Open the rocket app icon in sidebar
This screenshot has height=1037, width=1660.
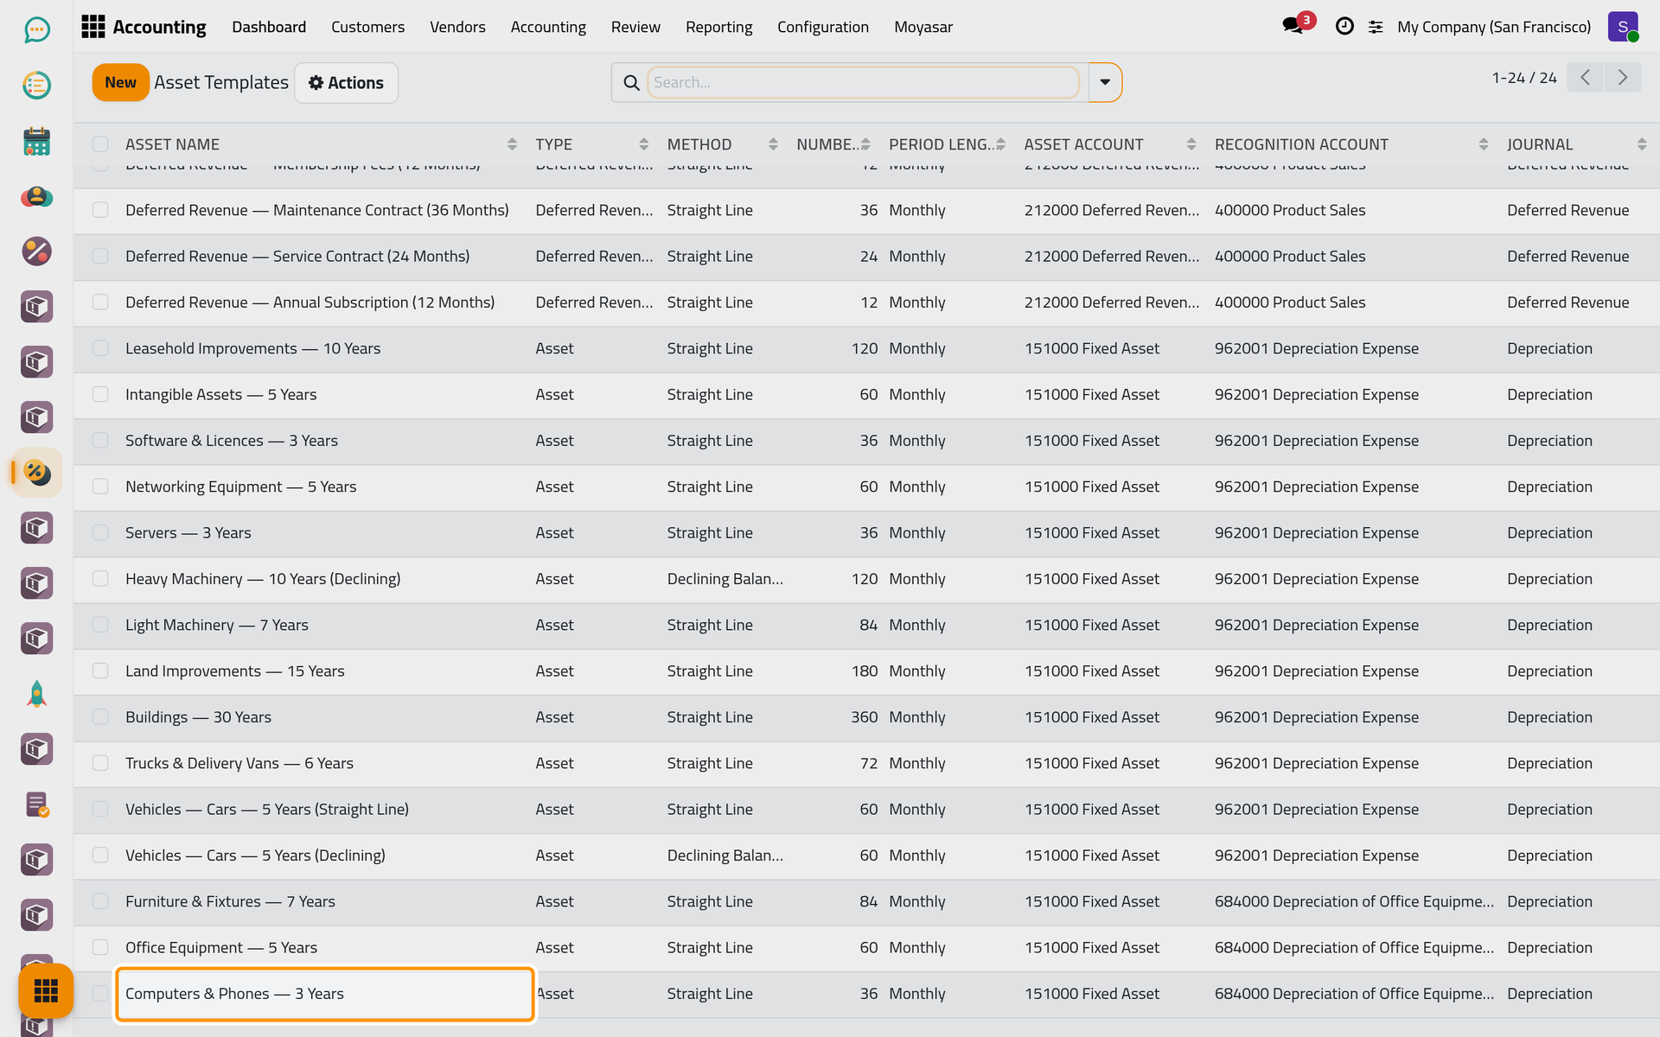[x=36, y=694]
